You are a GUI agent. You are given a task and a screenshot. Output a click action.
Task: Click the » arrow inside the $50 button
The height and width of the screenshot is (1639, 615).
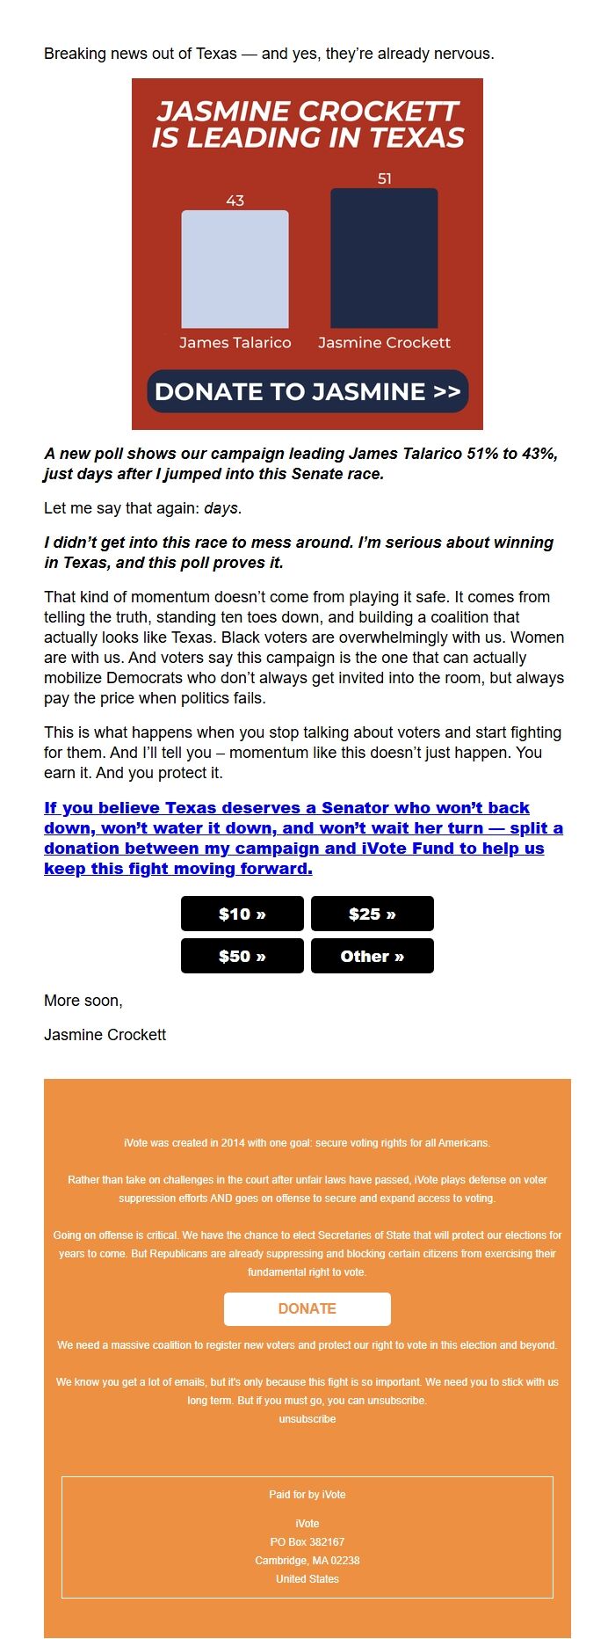[263, 956]
